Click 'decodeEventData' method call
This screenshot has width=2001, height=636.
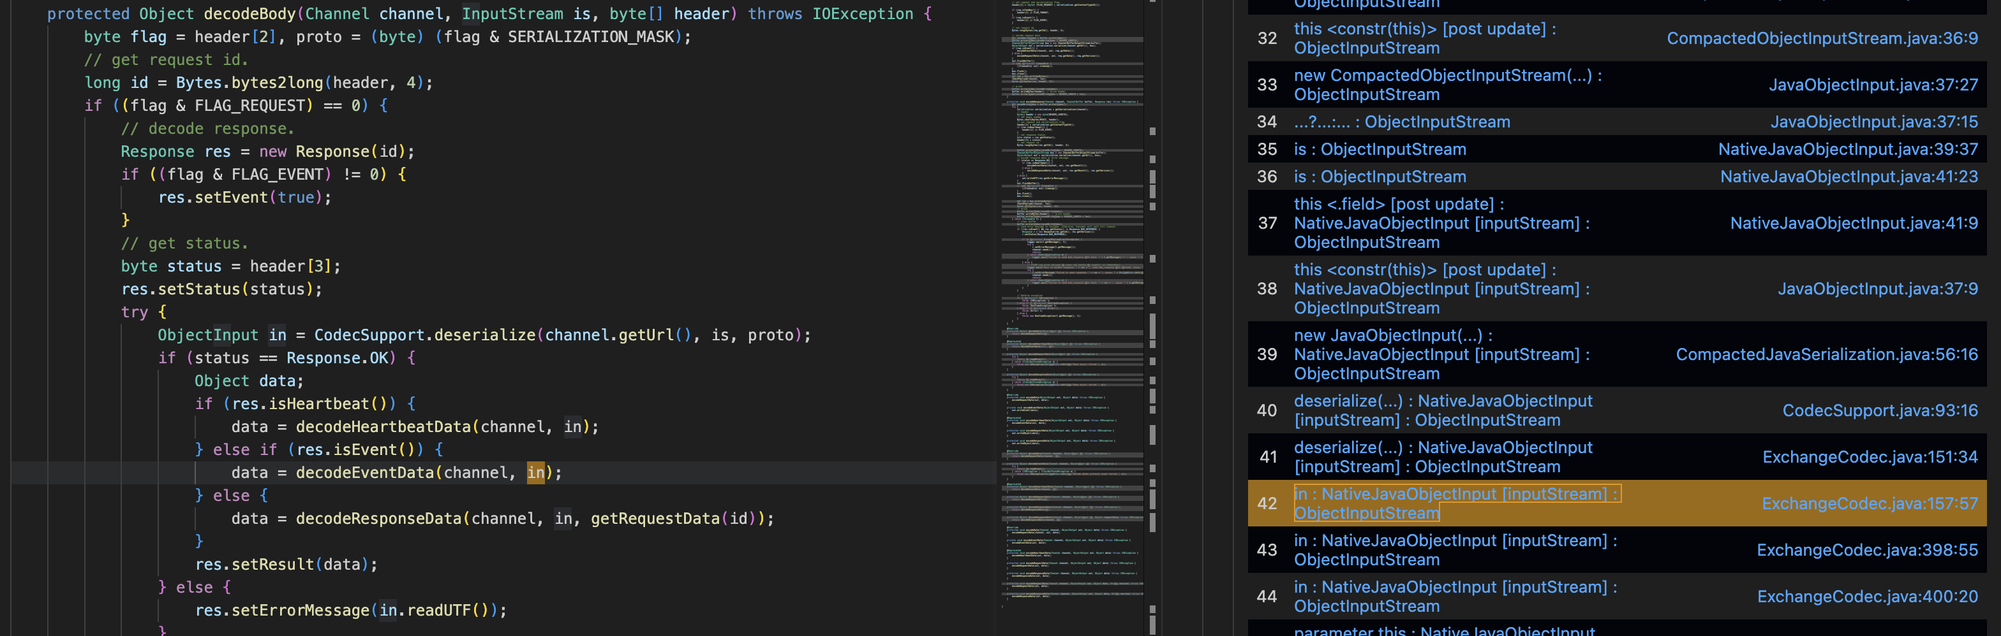[x=364, y=472]
